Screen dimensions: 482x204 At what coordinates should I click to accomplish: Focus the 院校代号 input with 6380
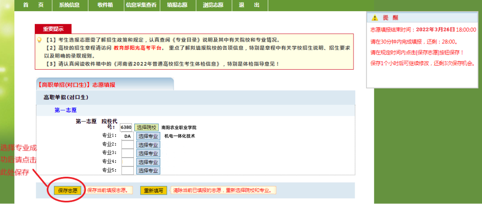[126, 128]
